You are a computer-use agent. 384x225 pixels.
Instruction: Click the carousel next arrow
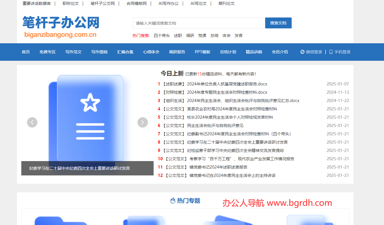pos(142,122)
